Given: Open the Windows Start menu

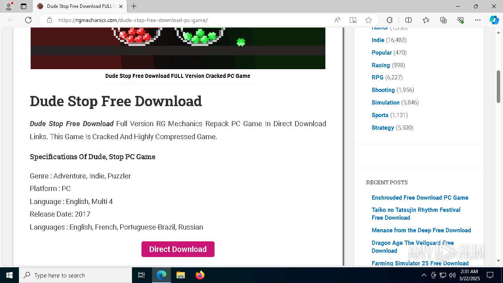Looking at the screenshot, I should coord(9,275).
